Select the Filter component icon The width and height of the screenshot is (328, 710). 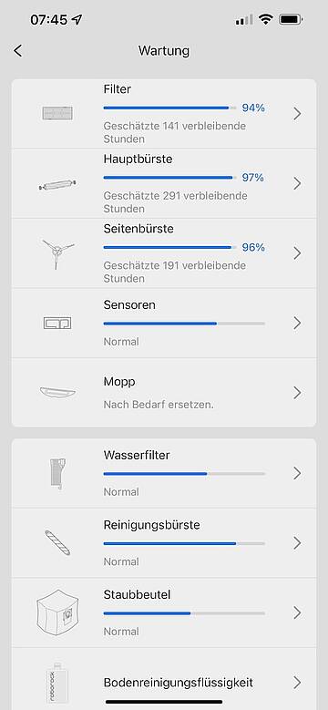57,113
